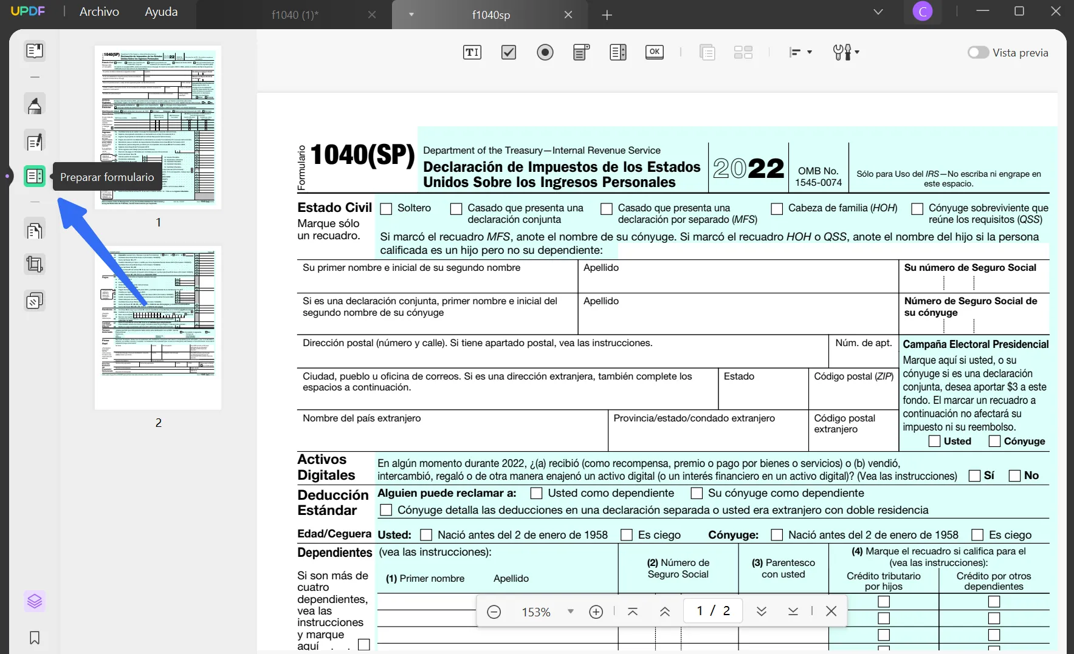
Task: Check Usted Nació antes de 1958 box
Action: (x=426, y=535)
